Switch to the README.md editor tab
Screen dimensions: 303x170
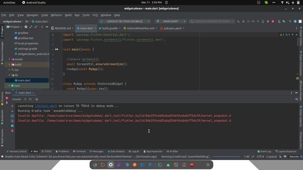coord(62,28)
